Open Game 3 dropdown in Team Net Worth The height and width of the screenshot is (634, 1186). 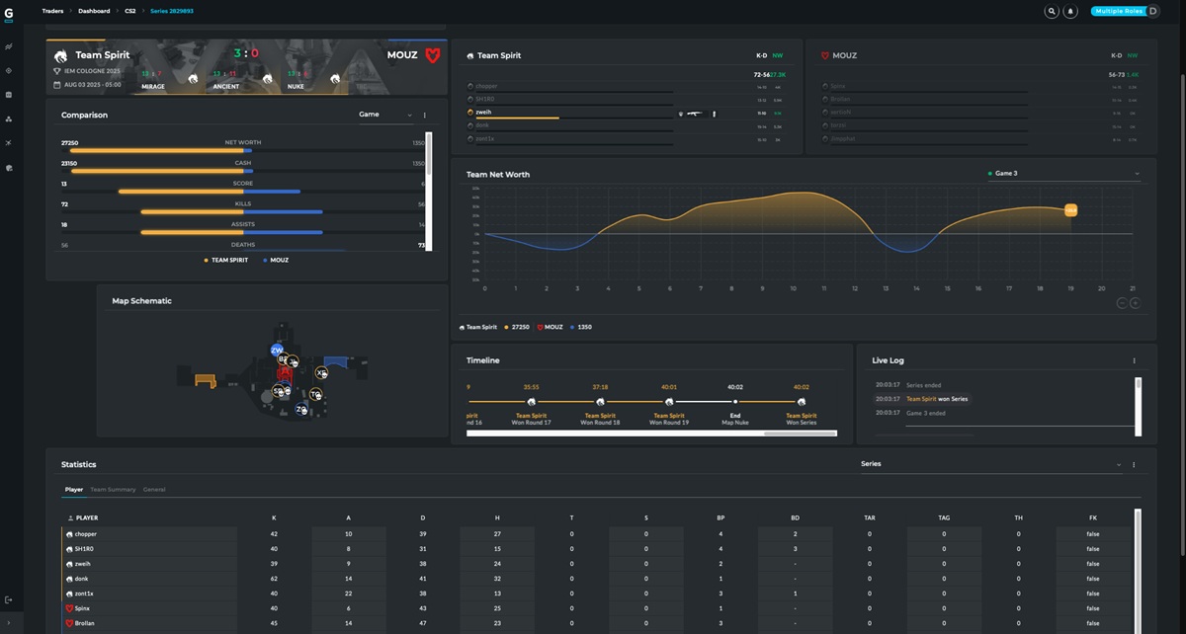pos(1063,174)
